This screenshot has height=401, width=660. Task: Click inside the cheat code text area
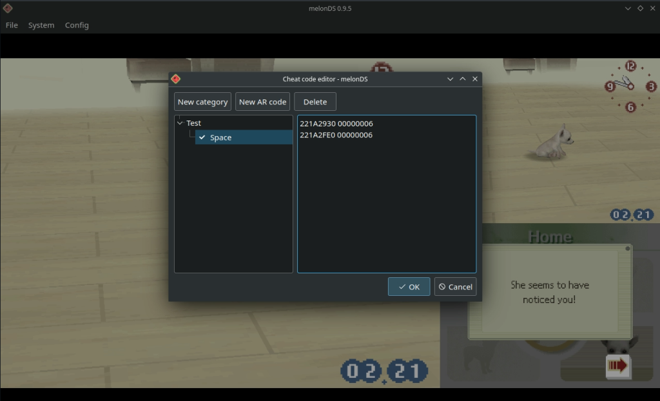387,194
